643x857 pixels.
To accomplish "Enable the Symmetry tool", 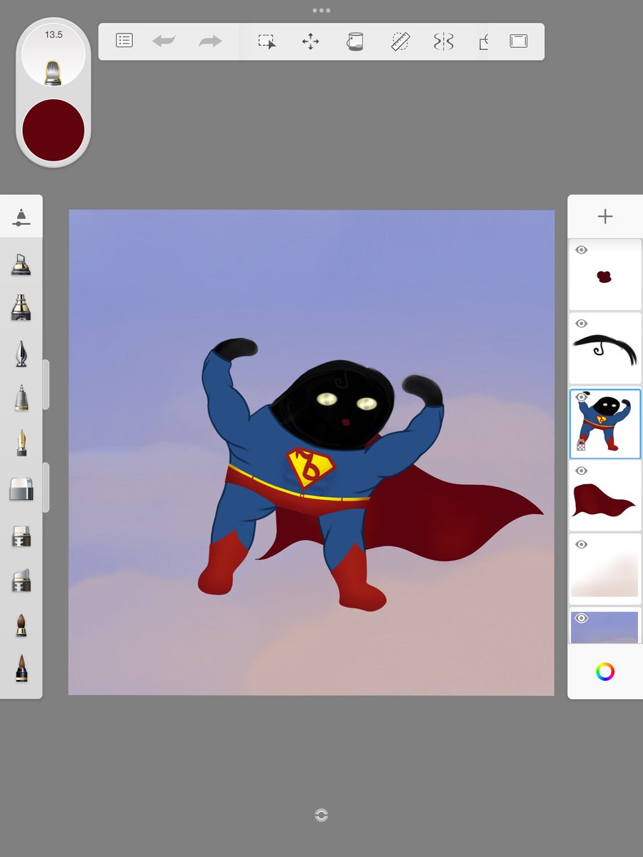I will (x=444, y=41).
